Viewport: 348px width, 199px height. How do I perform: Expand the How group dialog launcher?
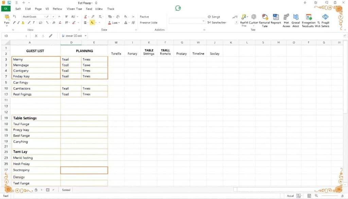[x=79, y=30]
